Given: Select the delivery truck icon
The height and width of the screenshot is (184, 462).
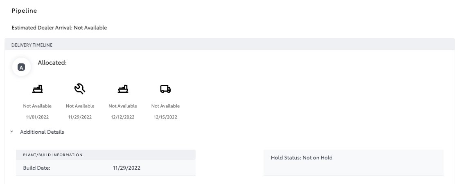Looking at the screenshot, I should (166, 89).
